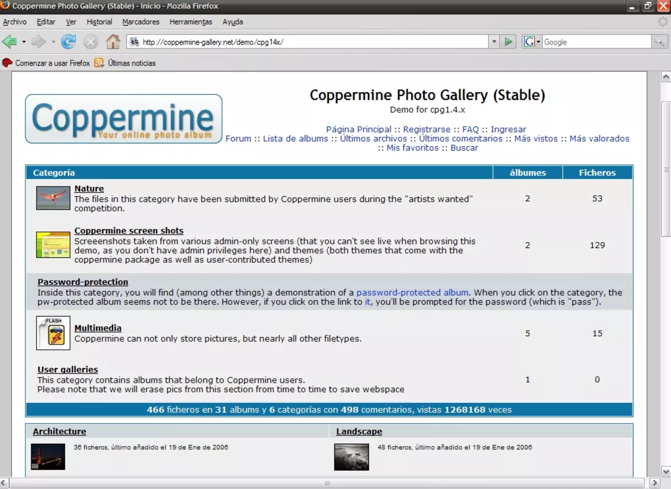The width and height of the screenshot is (671, 489).
Task: Click the vertical scrollbar up arrow
Action: (666, 77)
